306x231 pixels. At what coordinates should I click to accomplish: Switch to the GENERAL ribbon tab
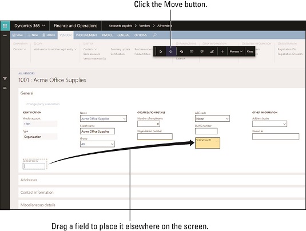pos(124,35)
